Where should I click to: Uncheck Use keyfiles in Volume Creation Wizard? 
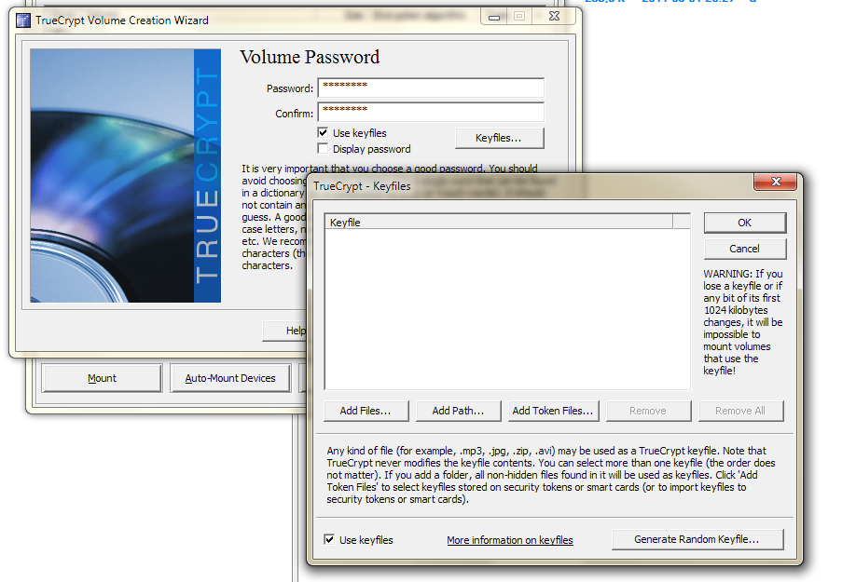click(324, 132)
